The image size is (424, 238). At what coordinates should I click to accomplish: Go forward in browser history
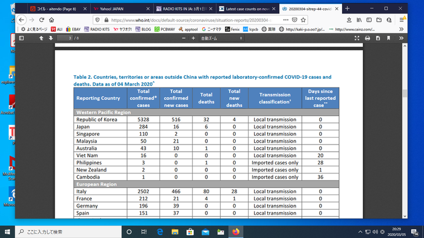click(32, 20)
